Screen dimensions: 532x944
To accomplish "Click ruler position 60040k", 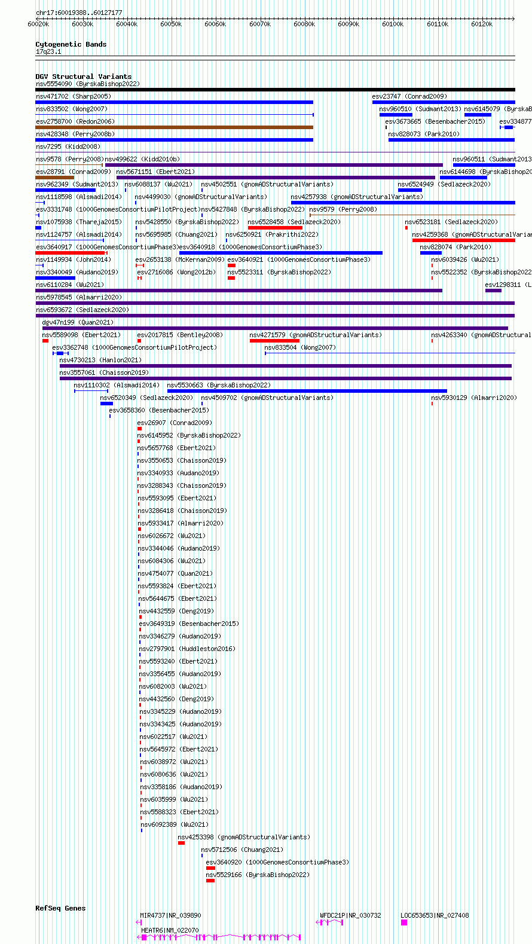I will coord(127,24).
